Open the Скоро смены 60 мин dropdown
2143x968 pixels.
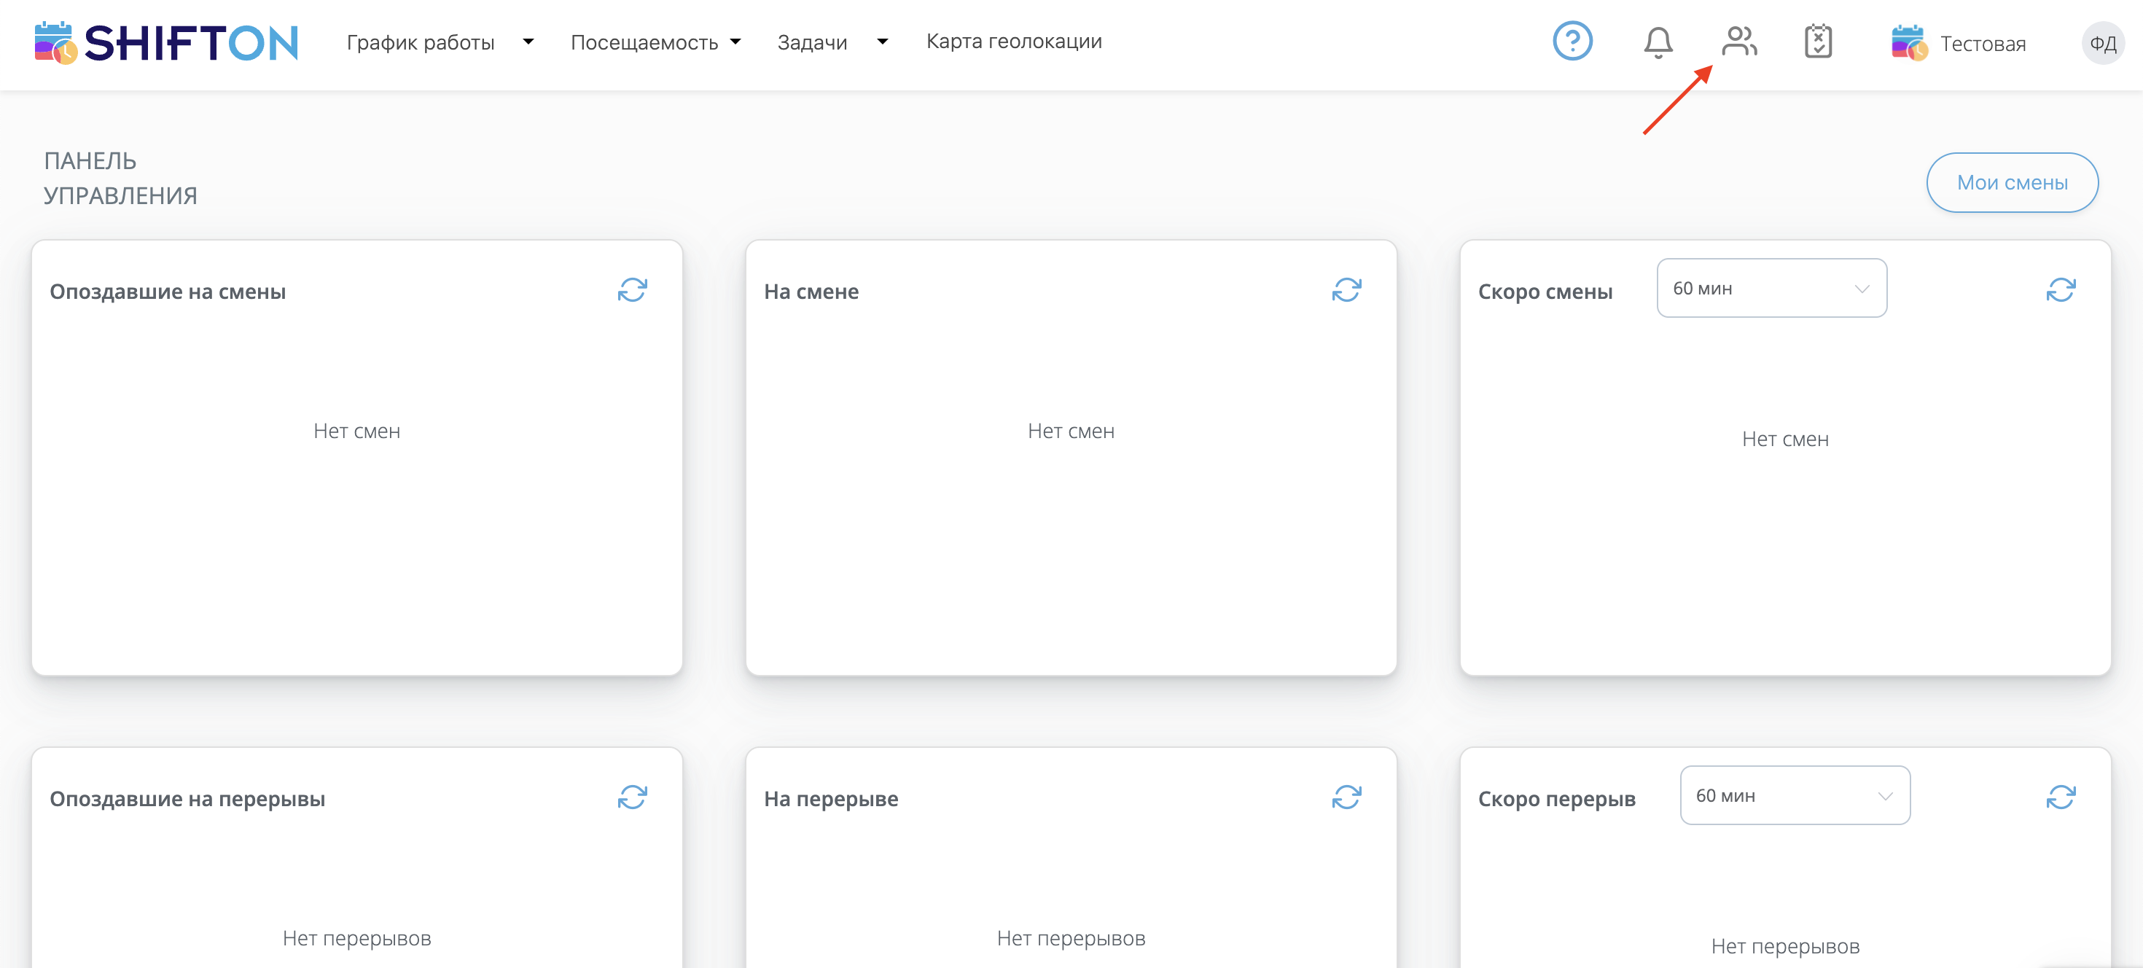click(1771, 288)
